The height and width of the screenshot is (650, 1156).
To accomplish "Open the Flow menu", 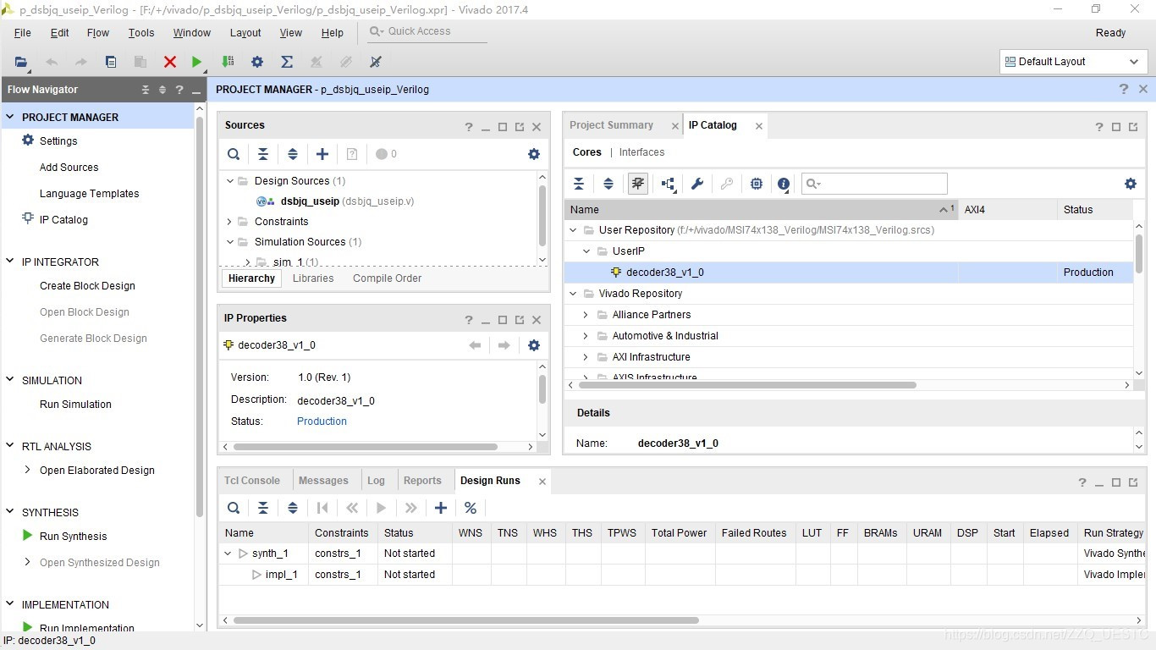I will click(98, 33).
